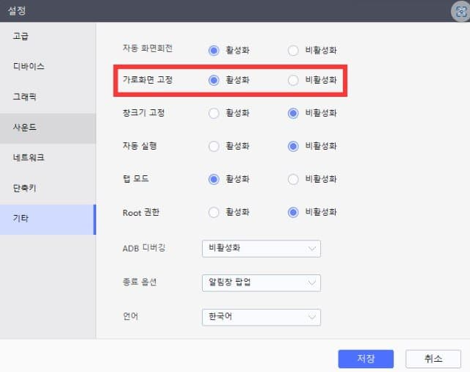Screen dimensions: 470x372
Task: Open the 언어 language dropdown
Action: point(261,317)
